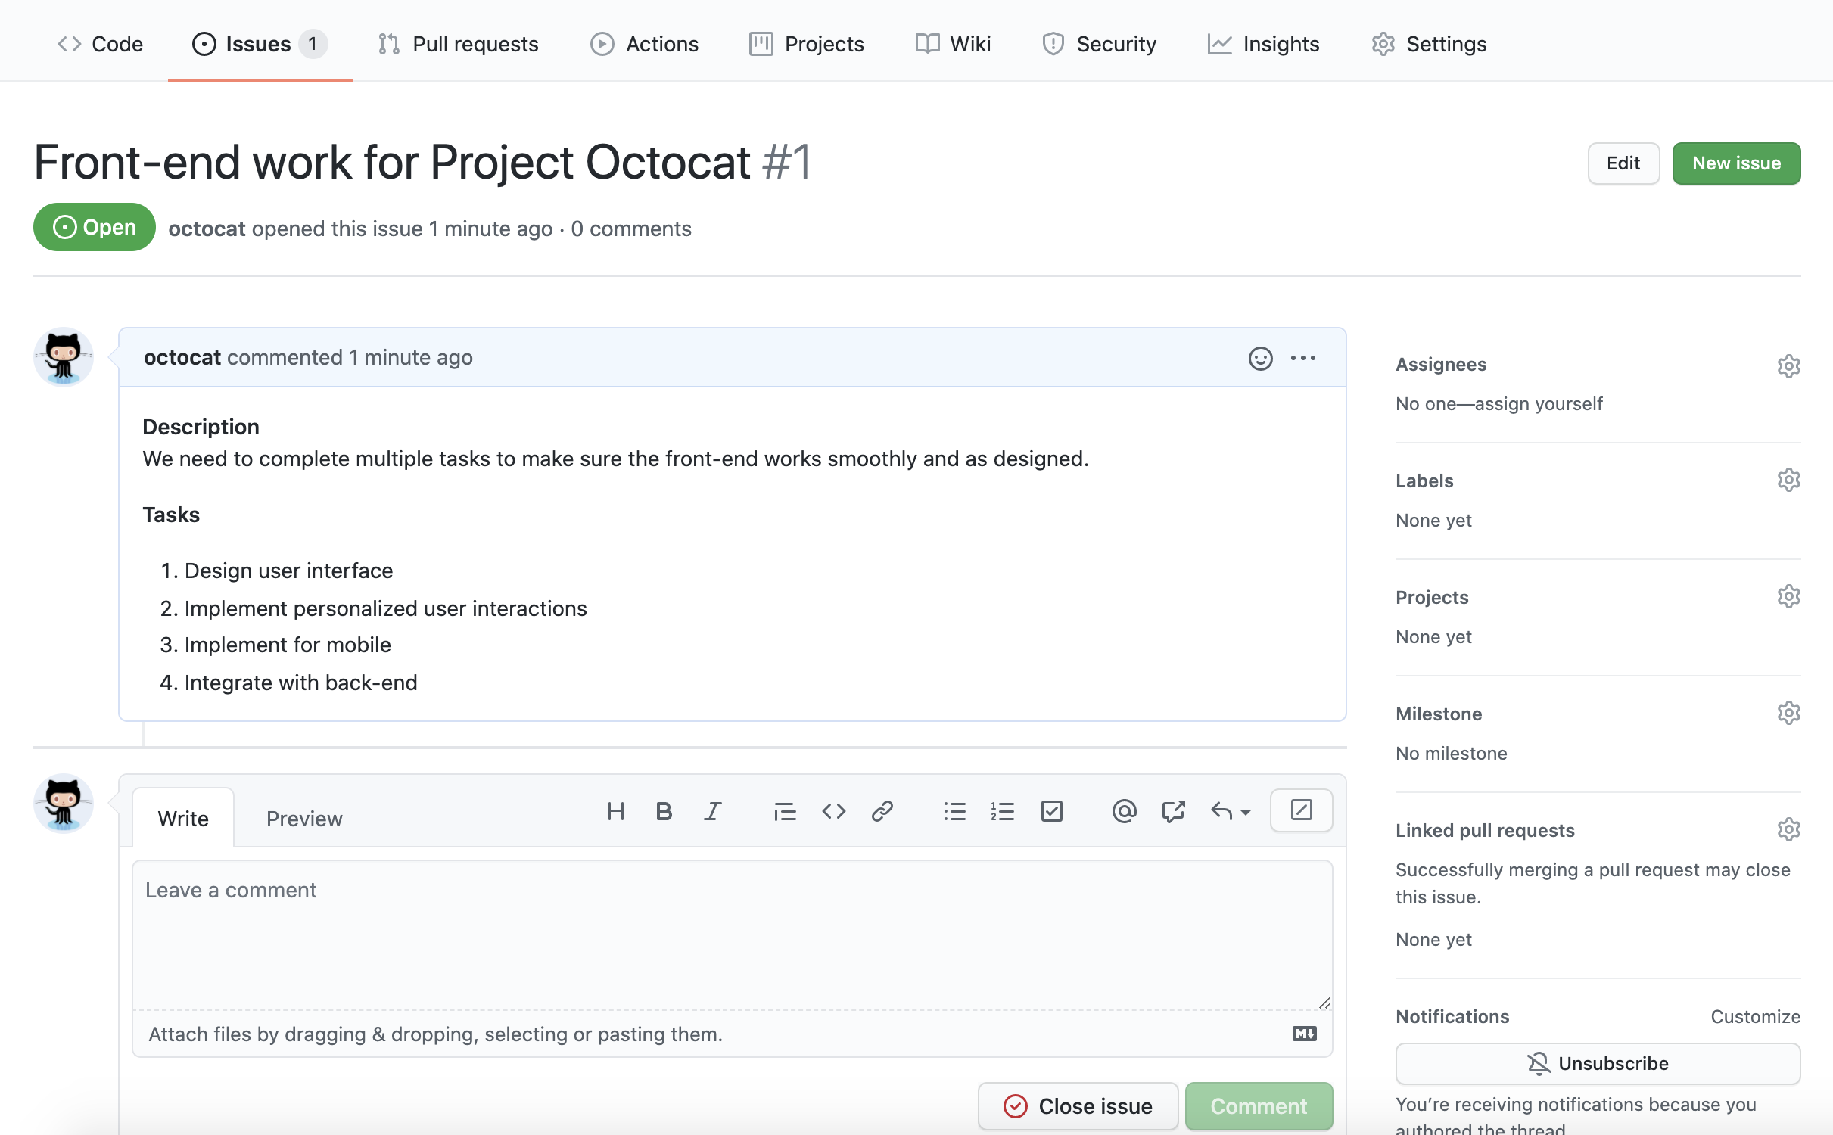Toggle italic text formatting
Screen dimensions: 1833x1135
point(712,810)
